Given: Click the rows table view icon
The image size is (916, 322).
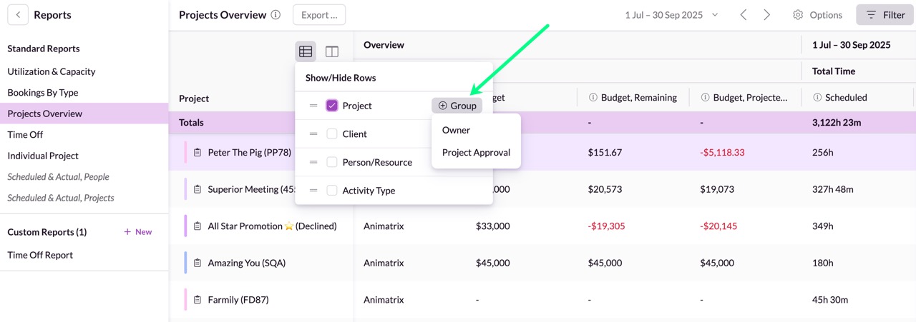Looking at the screenshot, I should [x=306, y=51].
